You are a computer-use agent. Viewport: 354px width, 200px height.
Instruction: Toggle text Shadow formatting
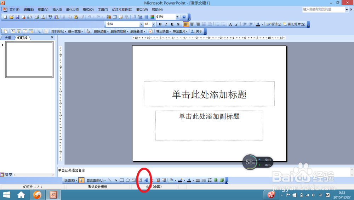pyautogui.click(x=178, y=24)
